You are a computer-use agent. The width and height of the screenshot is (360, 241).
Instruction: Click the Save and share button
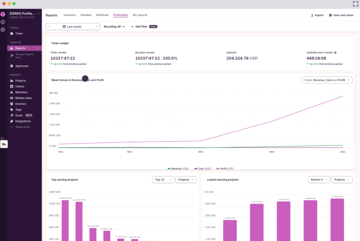[341, 15]
